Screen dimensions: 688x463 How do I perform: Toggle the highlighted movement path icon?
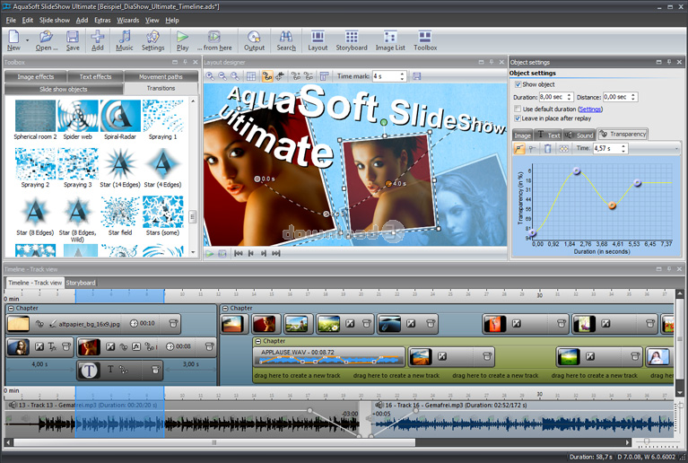coord(267,76)
